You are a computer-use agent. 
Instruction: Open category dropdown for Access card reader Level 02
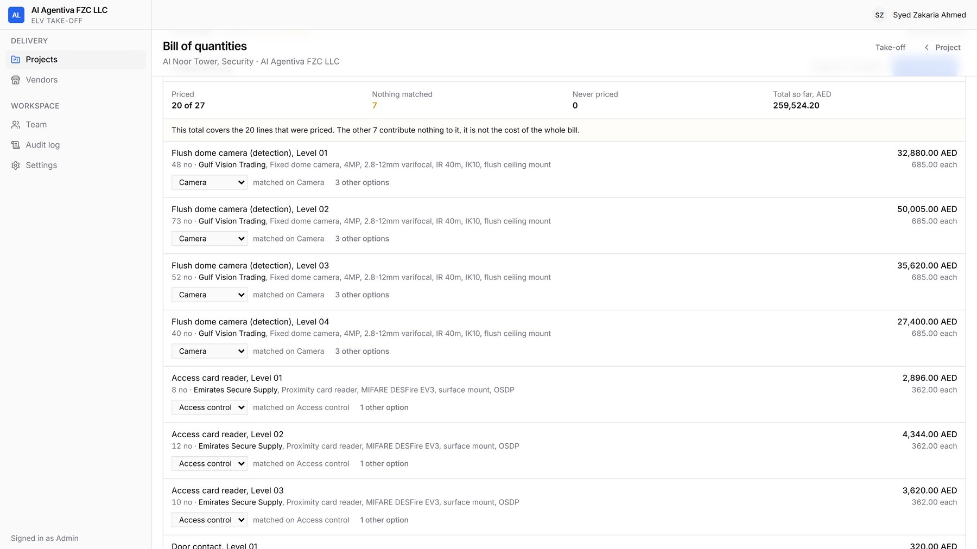point(210,463)
